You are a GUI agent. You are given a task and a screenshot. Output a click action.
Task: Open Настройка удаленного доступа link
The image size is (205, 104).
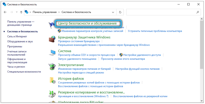[142, 55]
